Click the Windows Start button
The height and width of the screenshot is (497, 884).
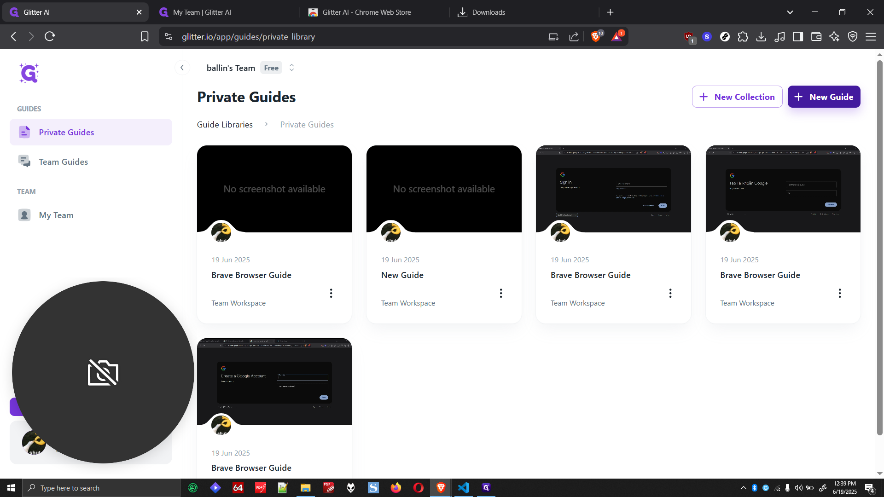pos(11,488)
